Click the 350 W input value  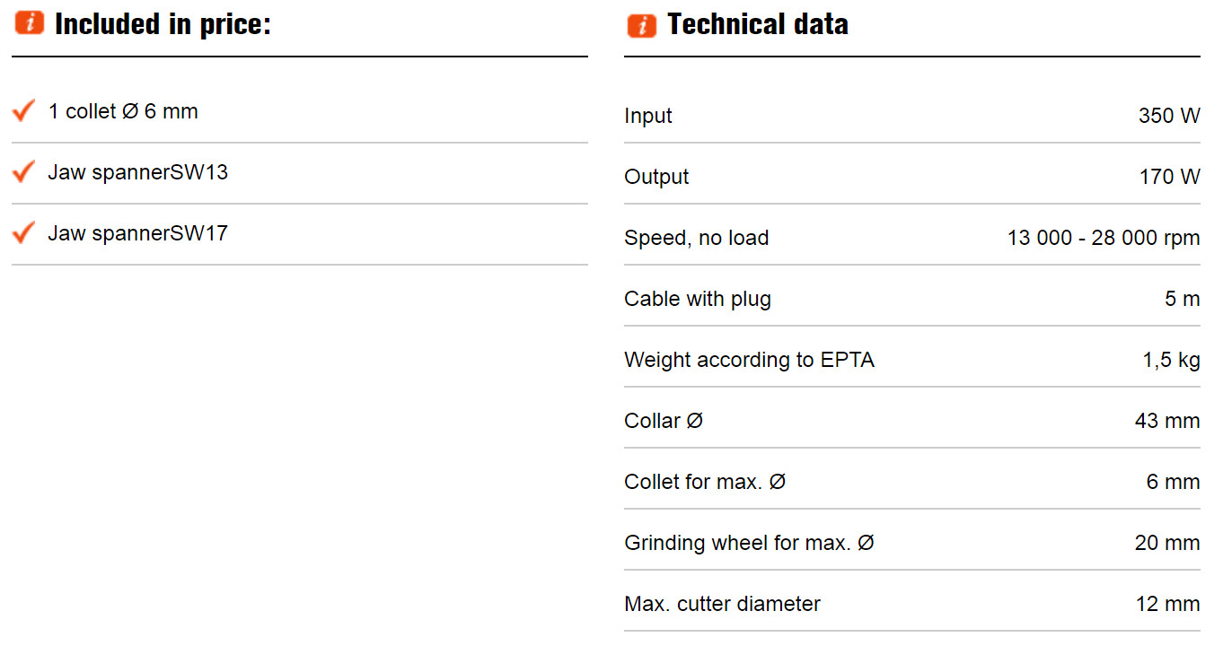pyautogui.click(x=1169, y=116)
